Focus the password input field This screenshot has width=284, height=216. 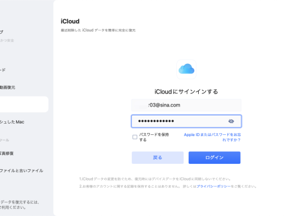pyautogui.click(x=186, y=121)
